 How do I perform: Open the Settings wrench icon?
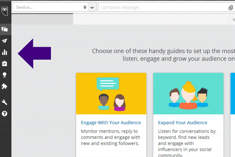[x=4, y=102]
